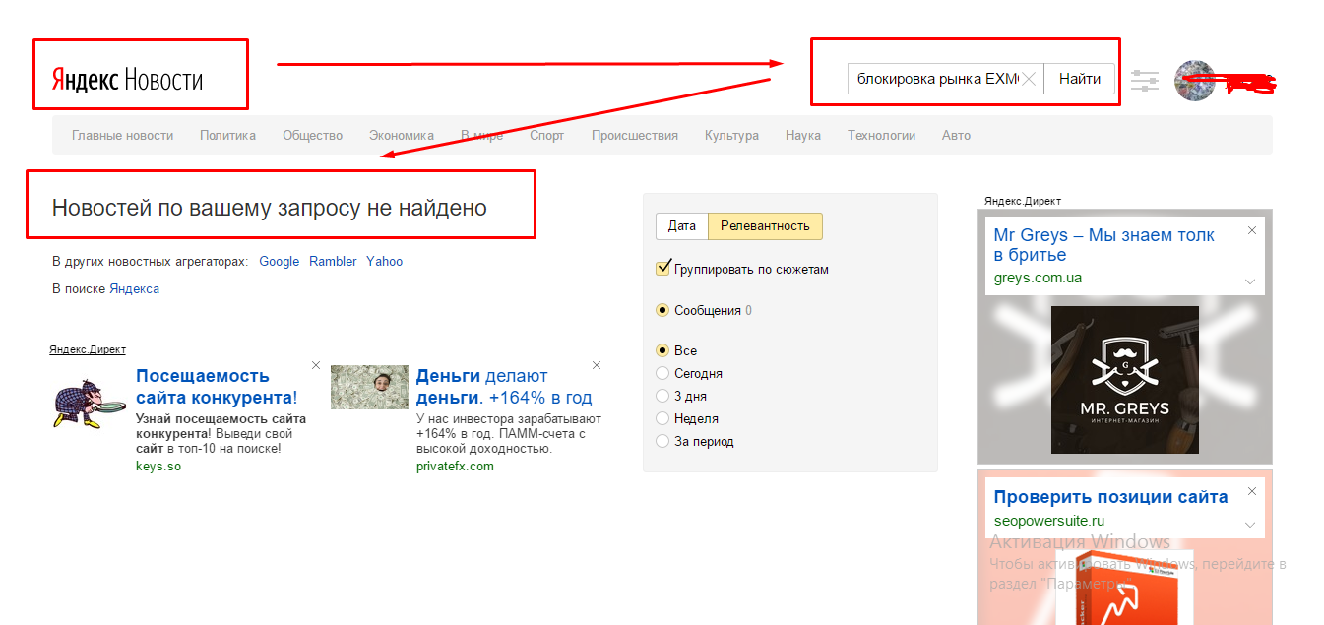Viewport: 1324px width, 625px height.
Task: Open the Авто section
Action: pyautogui.click(x=956, y=136)
